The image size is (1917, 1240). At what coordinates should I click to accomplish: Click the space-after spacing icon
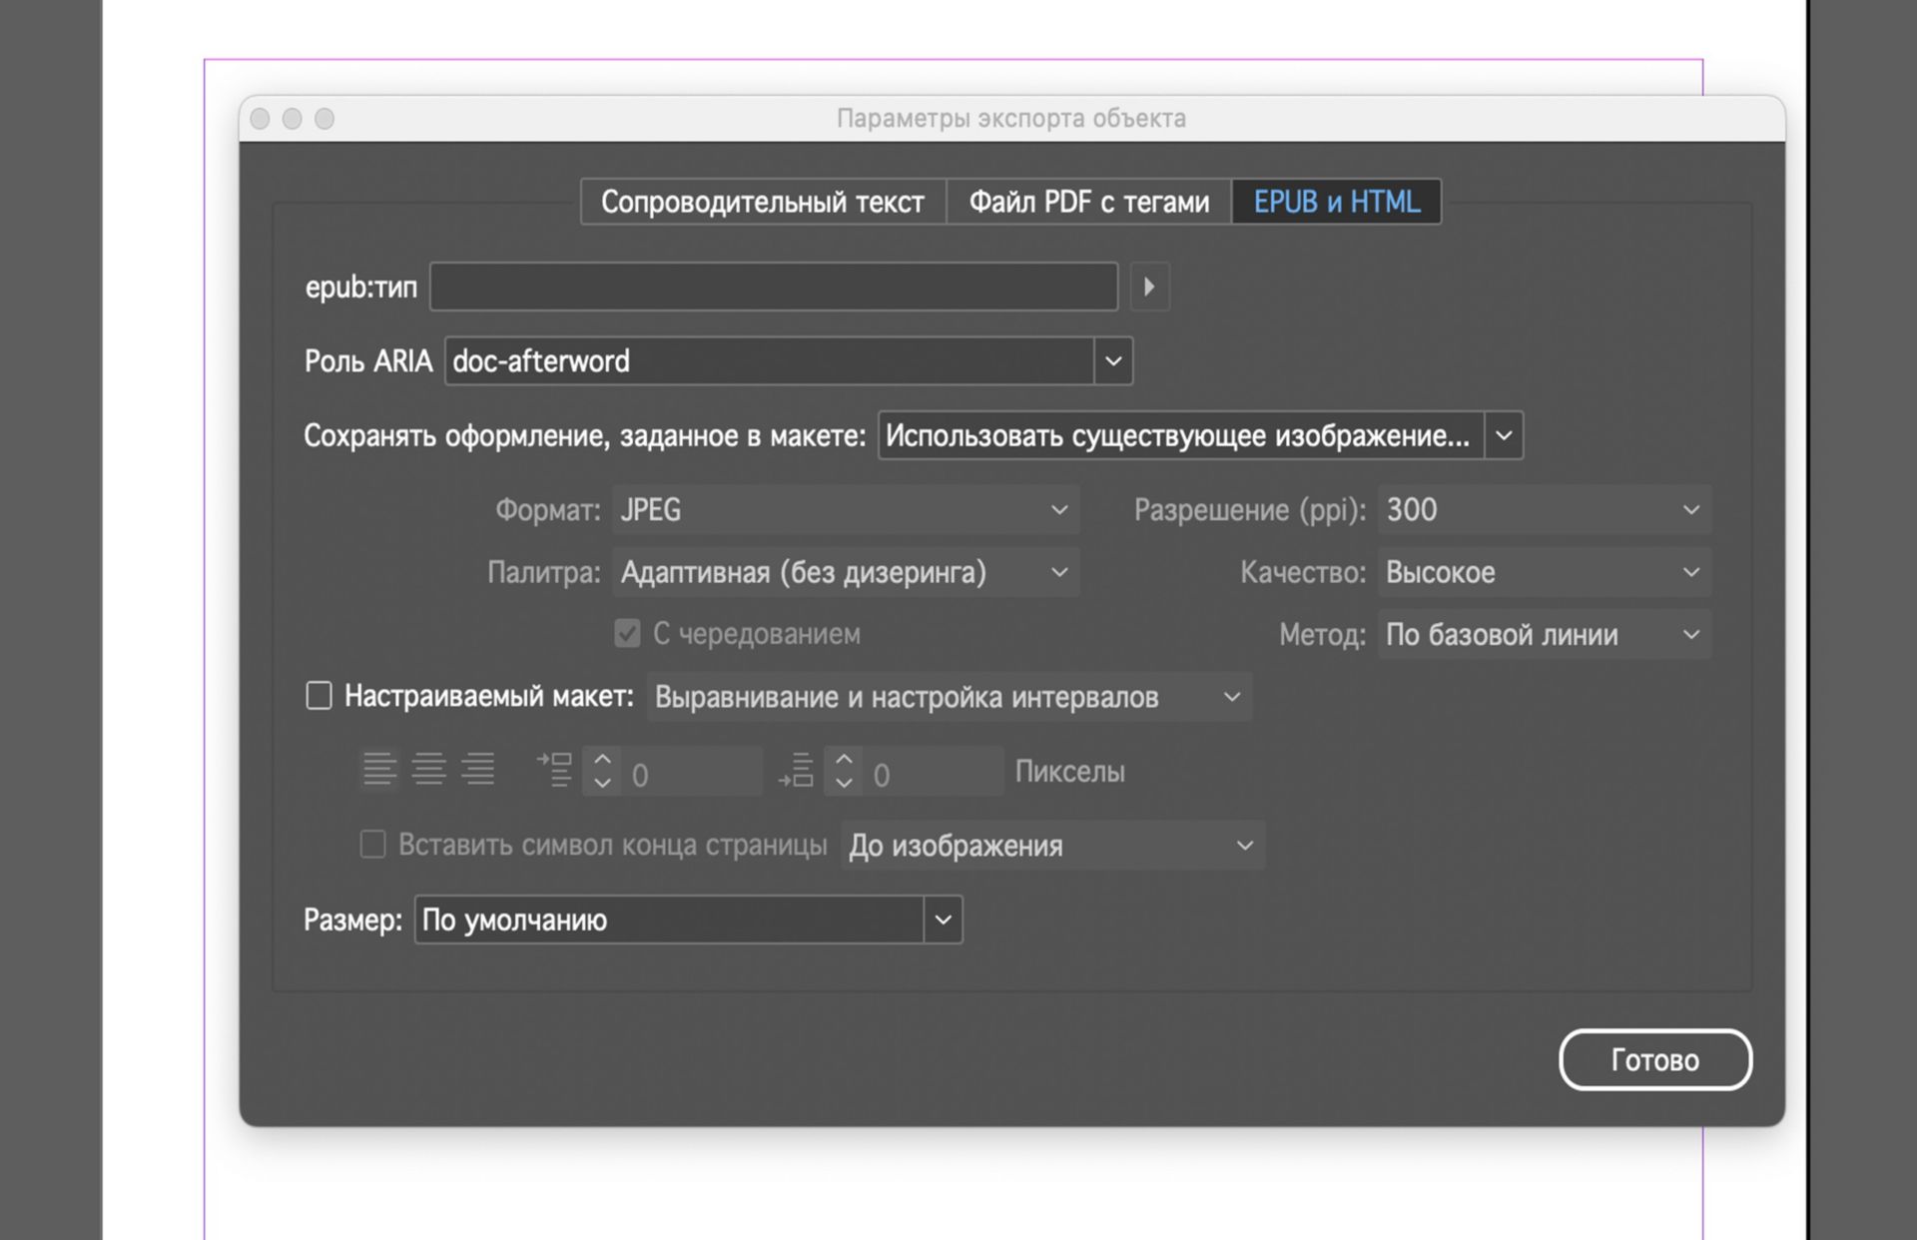coord(797,769)
